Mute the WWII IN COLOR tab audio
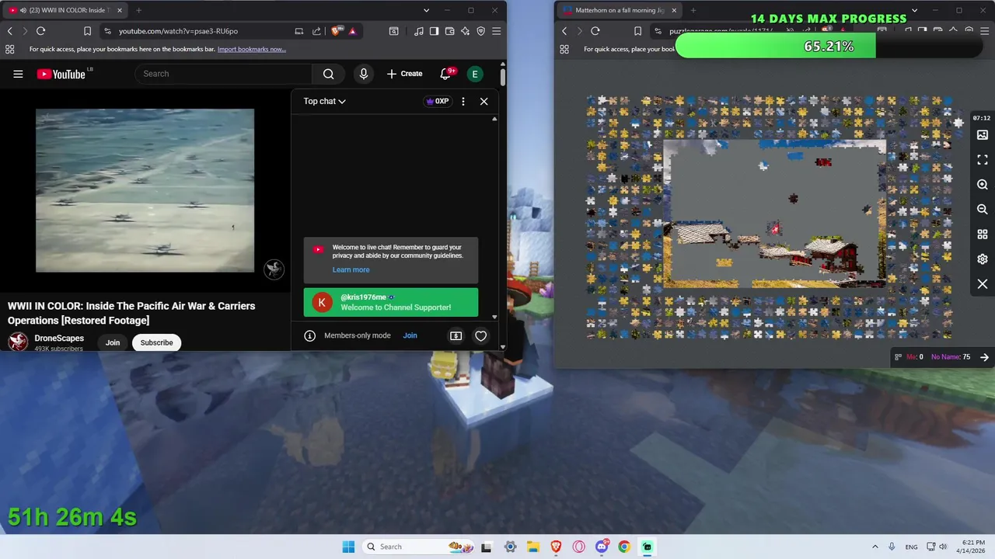Viewport: 995px width, 559px height. click(x=23, y=10)
